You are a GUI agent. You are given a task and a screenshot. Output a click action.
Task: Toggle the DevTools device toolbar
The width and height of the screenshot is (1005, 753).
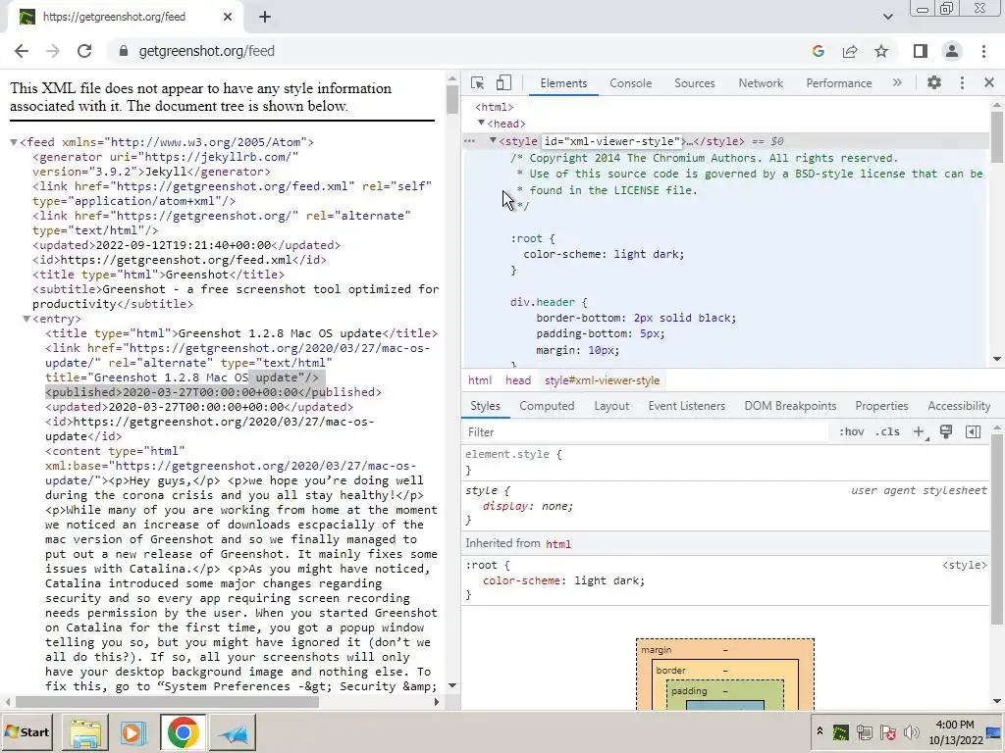(x=503, y=82)
